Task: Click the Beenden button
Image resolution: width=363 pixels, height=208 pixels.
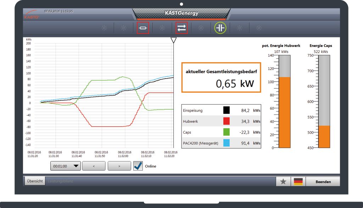Action: point(323,182)
